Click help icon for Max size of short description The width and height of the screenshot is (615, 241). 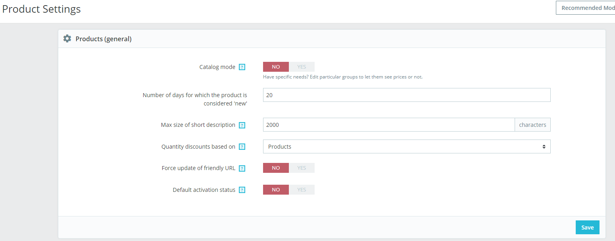click(242, 125)
